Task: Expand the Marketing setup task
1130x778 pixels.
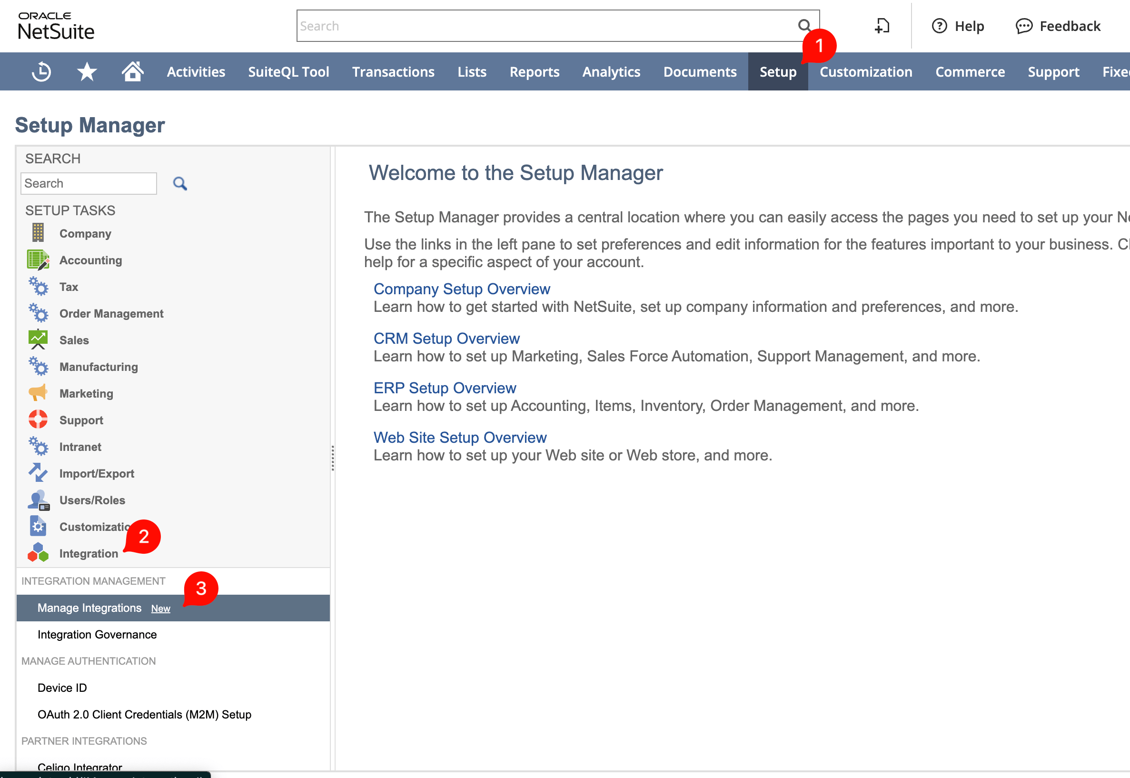Action: click(86, 393)
